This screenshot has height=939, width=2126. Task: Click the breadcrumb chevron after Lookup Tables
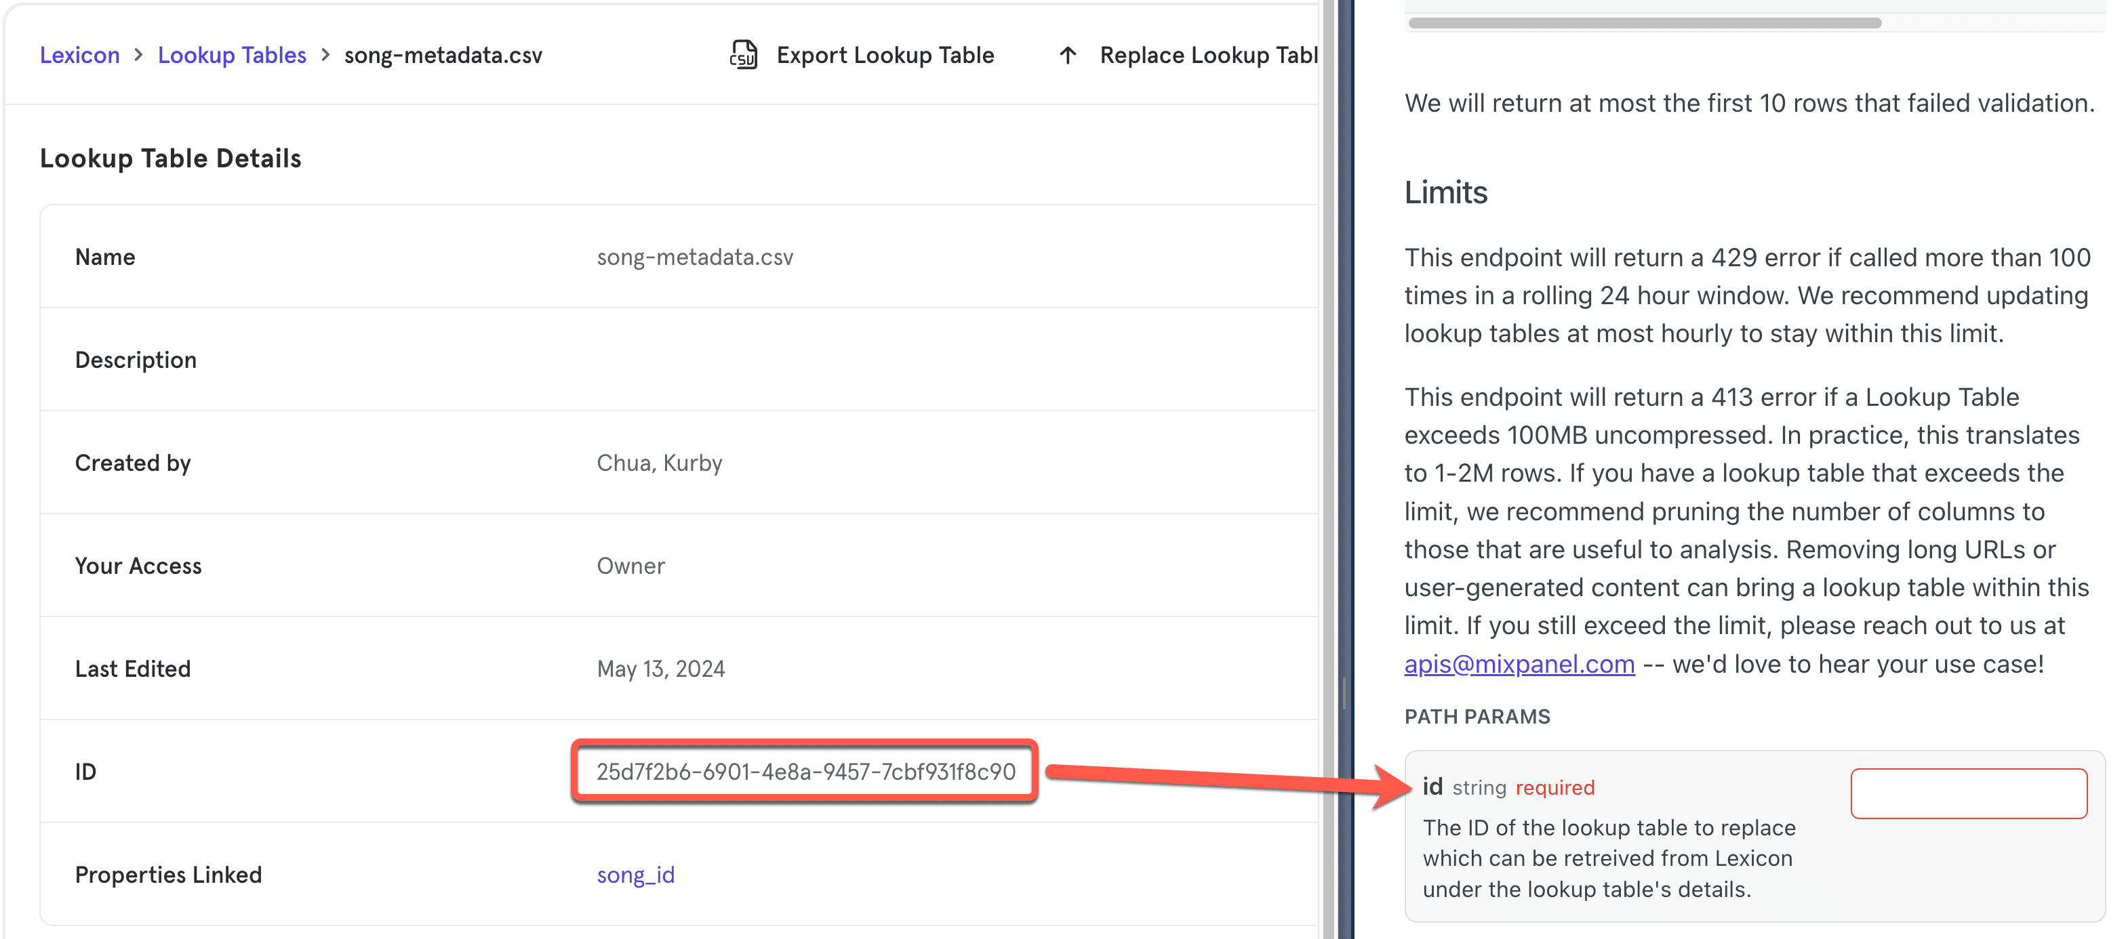point(326,54)
